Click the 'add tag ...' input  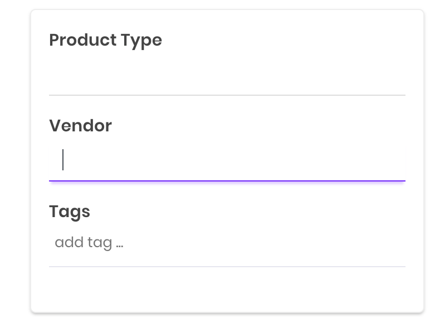[x=227, y=243]
